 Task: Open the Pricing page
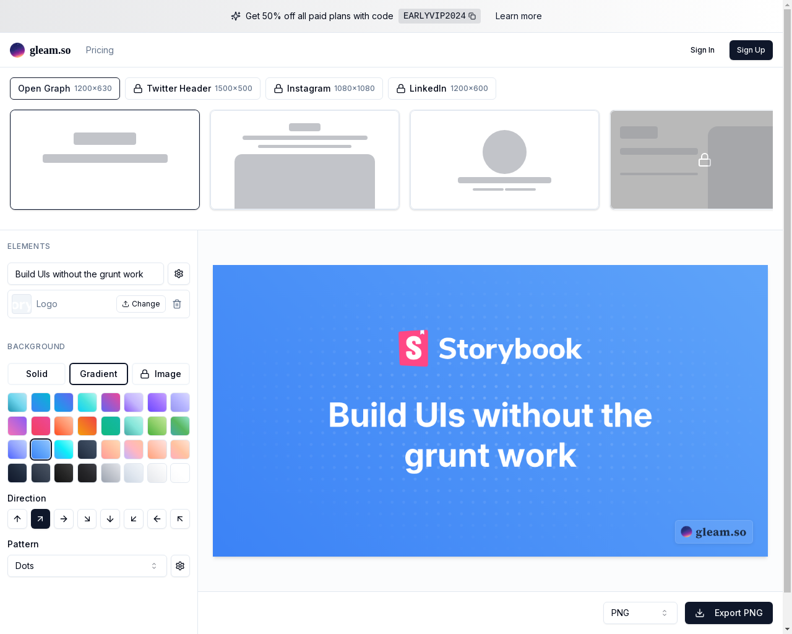click(100, 50)
